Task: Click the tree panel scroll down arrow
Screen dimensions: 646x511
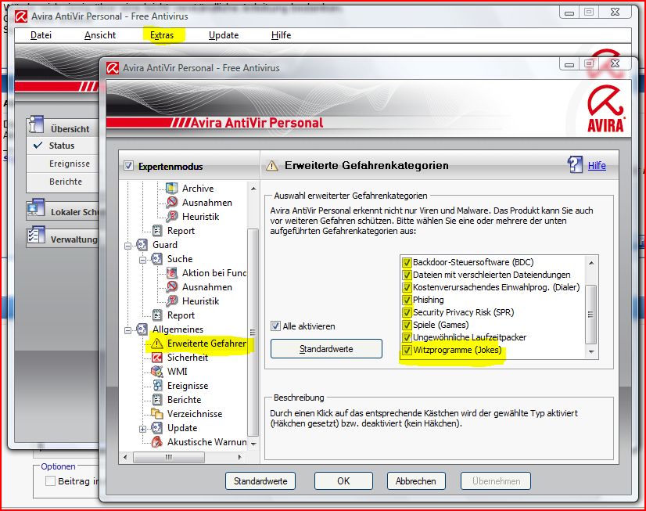Action: coord(253,444)
